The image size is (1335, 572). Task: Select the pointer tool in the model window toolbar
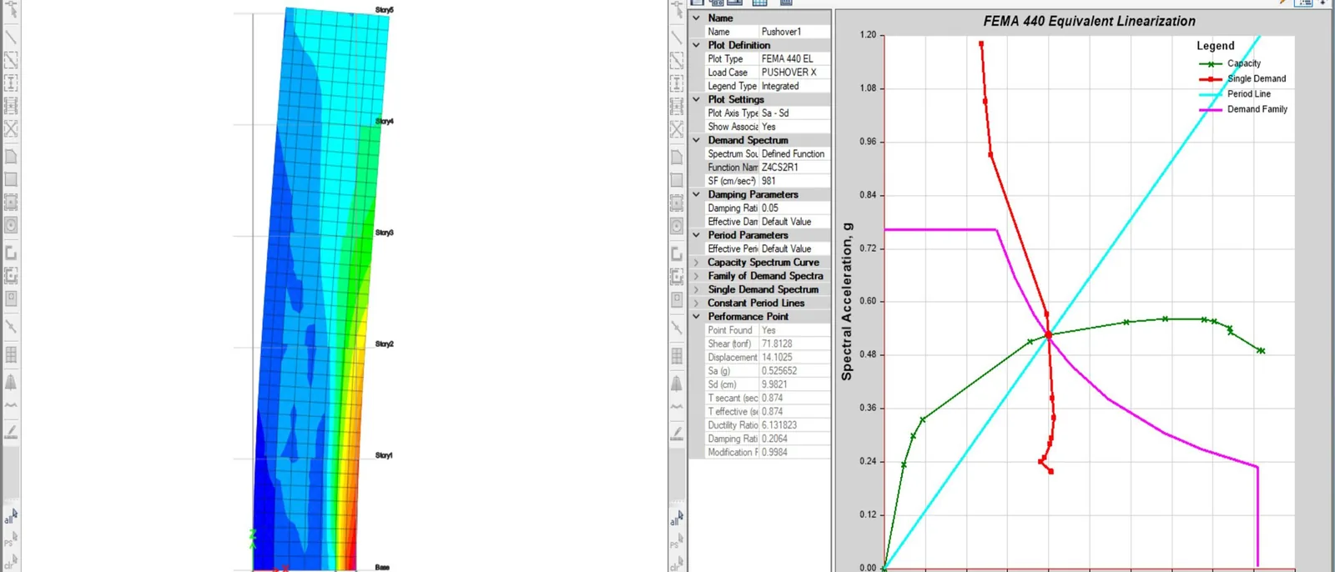coord(11,11)
